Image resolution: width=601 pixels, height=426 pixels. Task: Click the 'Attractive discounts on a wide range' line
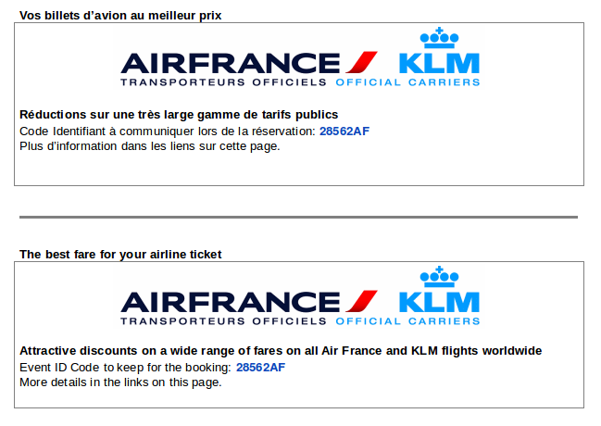coord(281,351)
